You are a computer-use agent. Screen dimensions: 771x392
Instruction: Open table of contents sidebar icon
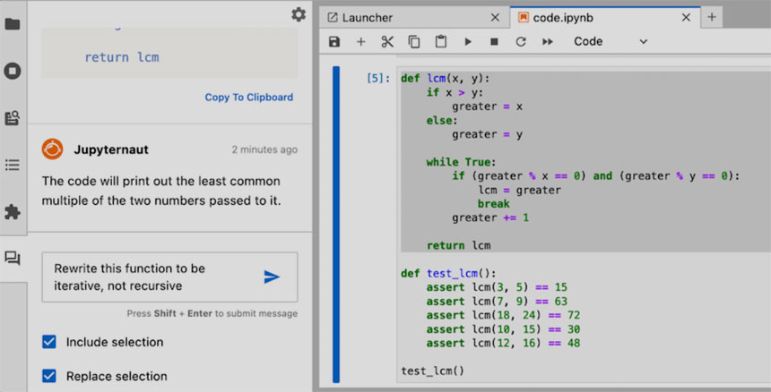13,165
